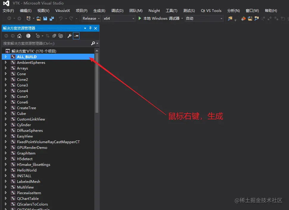Click the Find in Files folder icon
Viewport: 289px width, 210px height.
click(230, 18)
